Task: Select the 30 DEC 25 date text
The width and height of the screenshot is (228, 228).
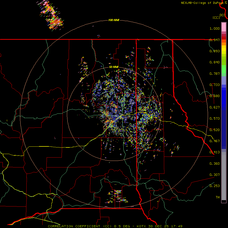Action: [159, 226]
